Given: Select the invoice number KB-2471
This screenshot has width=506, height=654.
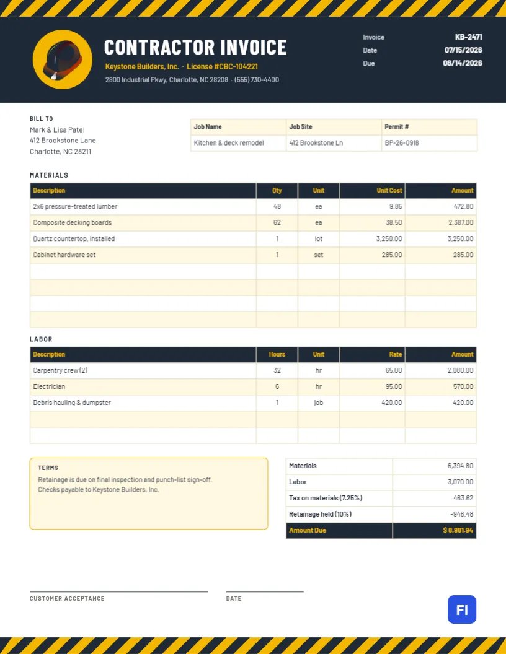Looking at the screenshot, I should 468,37.
